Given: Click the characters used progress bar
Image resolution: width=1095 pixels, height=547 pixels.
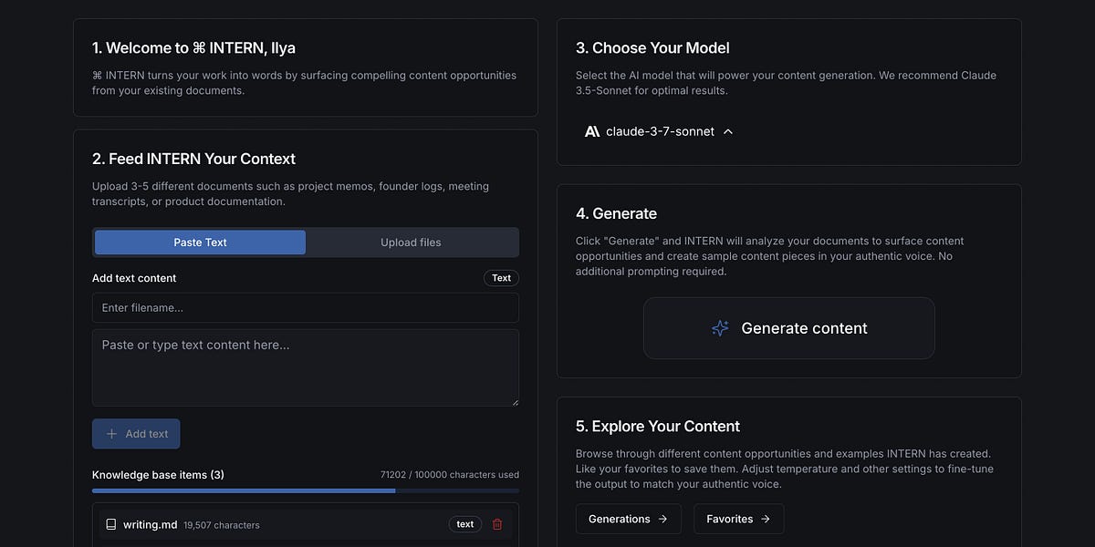Looking at the screenshot, I should [x=306, y=491].
